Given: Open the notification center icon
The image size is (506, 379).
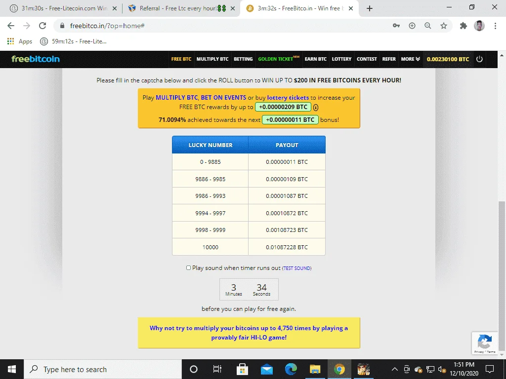Looking at the screenshot, I should pyautogui.click(x=490, y=369).
